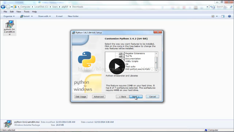Select Add python.exe to Path feature
The height and width of the screenshot is (132, 234).
[138, 69]
